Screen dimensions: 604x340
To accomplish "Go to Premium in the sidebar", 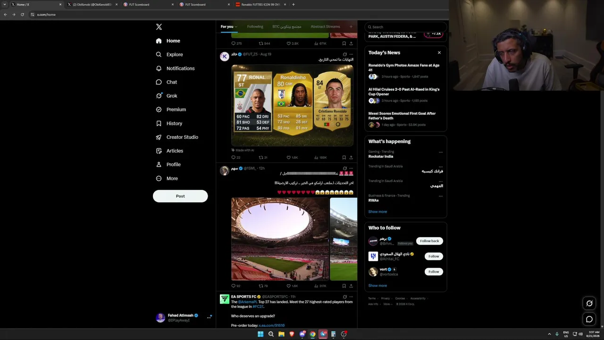I will coord(171,110).
